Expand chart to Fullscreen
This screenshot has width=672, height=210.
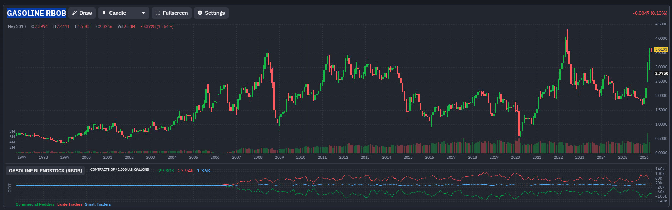coord(172,13)
